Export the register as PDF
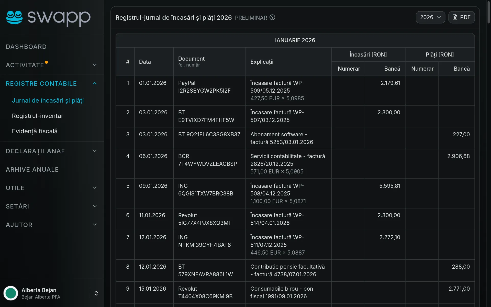Viewport: 491px width, 307px height. pyautogui.click(x=461, y=17)
